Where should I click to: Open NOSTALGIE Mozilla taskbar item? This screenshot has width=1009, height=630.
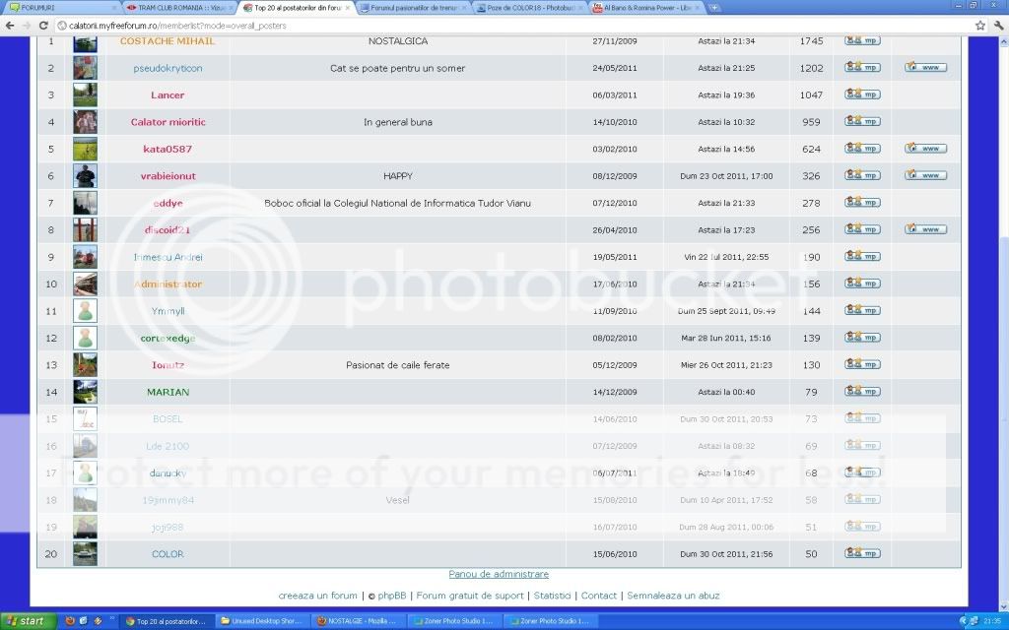359,621
